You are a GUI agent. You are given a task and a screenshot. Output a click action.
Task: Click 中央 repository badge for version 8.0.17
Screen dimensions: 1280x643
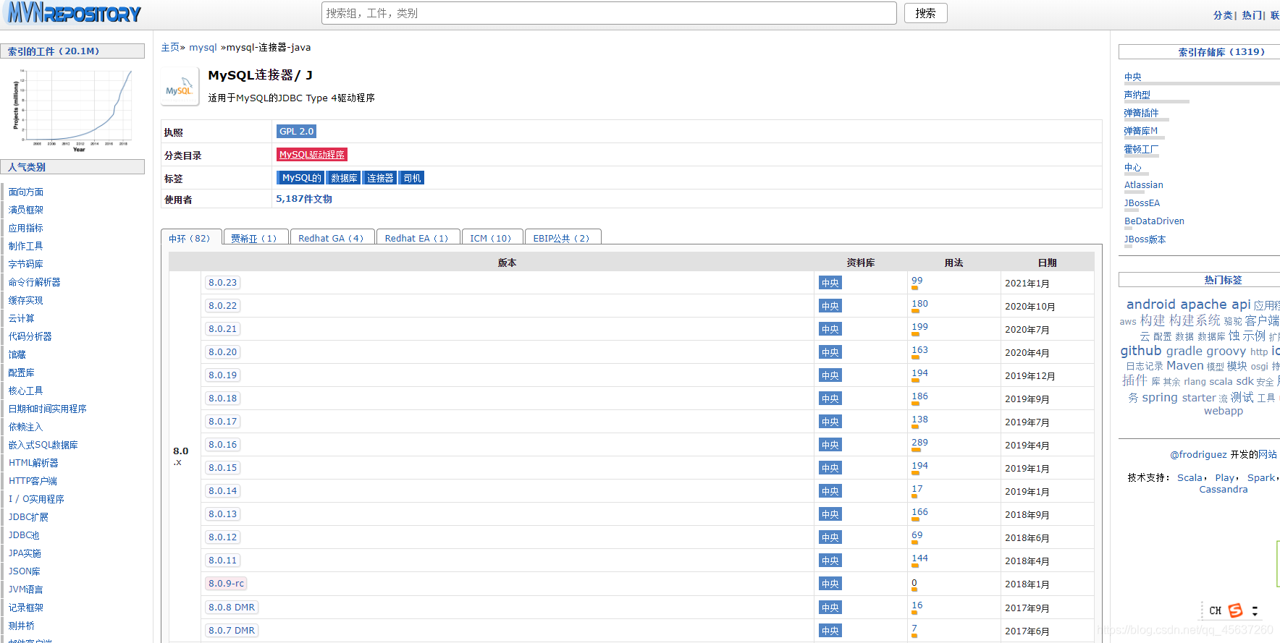pos(830,422)
